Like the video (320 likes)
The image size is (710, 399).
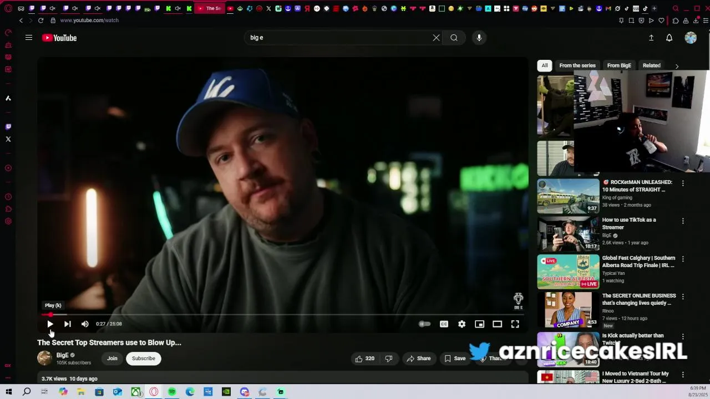pyautogui.click(x=365, y=359)
